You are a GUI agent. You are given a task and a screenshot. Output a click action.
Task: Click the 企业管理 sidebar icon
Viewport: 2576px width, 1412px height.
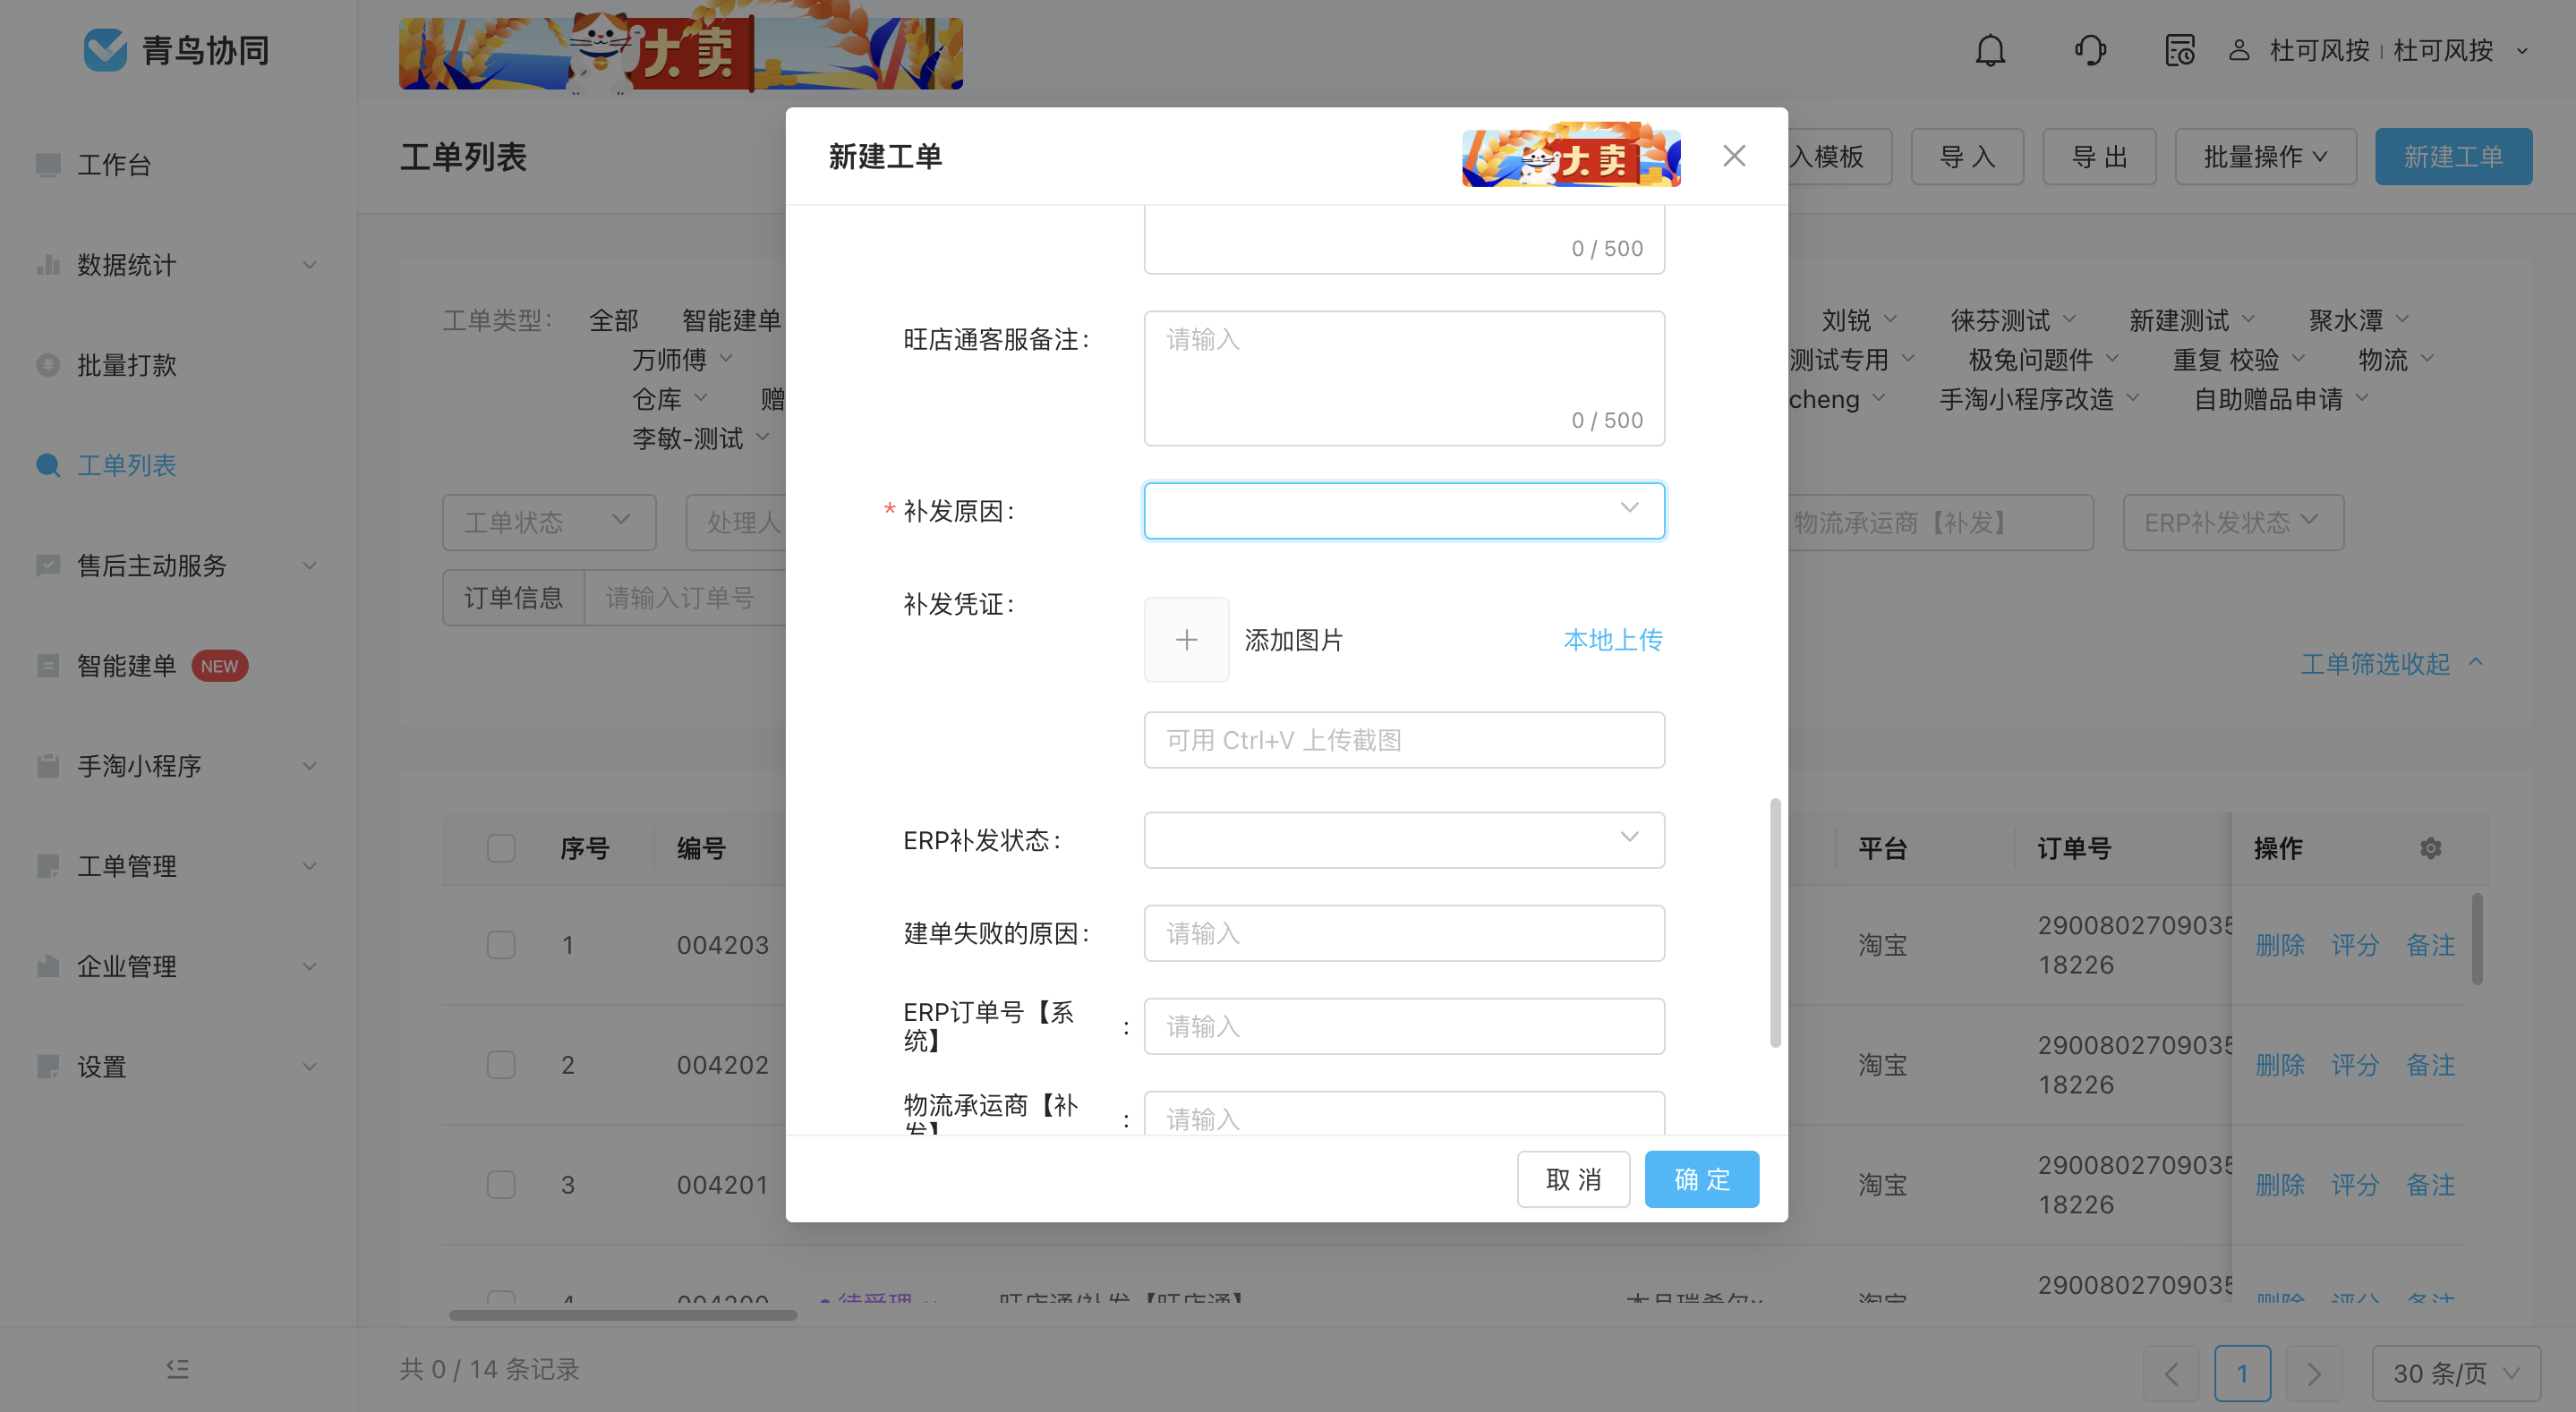coord(48,966)
